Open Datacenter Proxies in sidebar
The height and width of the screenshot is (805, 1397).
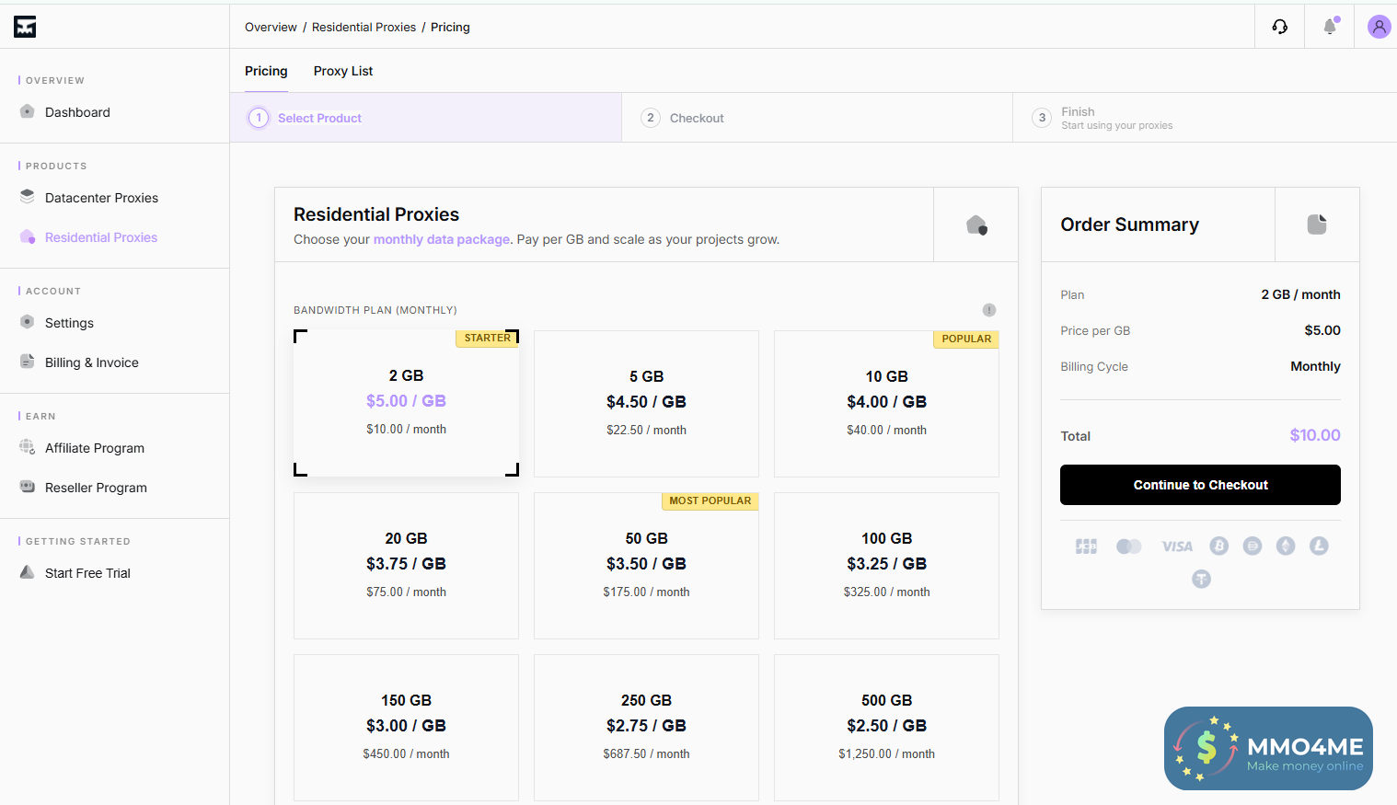[101, 198]
